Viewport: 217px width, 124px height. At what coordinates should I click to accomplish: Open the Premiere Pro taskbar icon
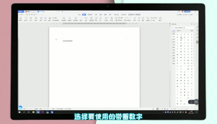(43, 112)
